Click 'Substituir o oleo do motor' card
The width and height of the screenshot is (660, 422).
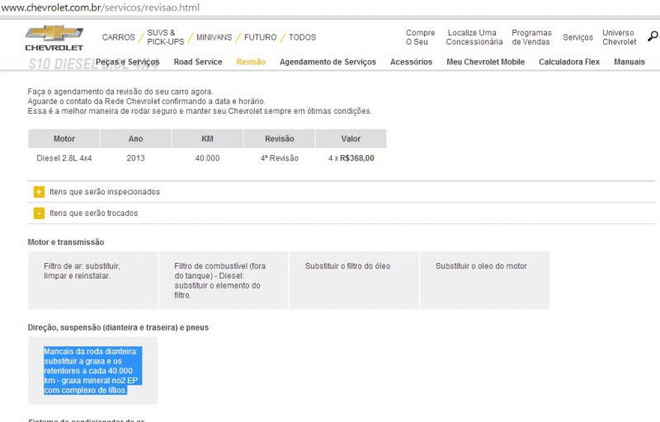pyautogui.click(x=484, y=280)
